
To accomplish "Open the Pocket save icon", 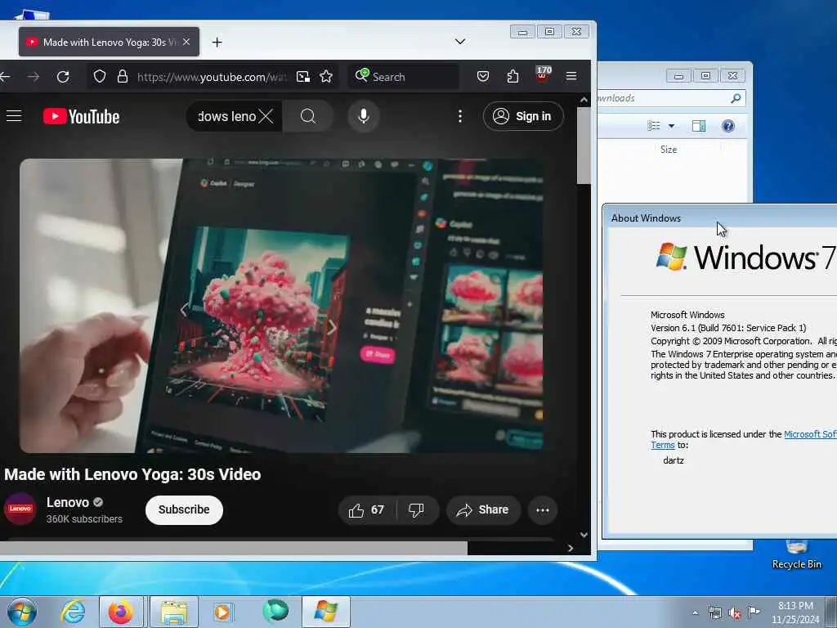I will coord(483,76).
